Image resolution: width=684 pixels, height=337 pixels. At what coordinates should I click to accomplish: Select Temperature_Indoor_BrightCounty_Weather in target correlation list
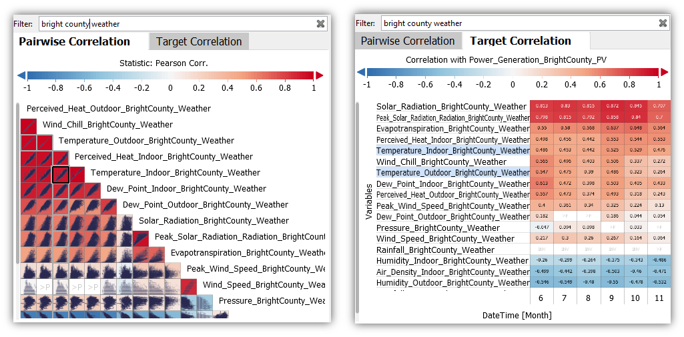click(x=452, y=151)
